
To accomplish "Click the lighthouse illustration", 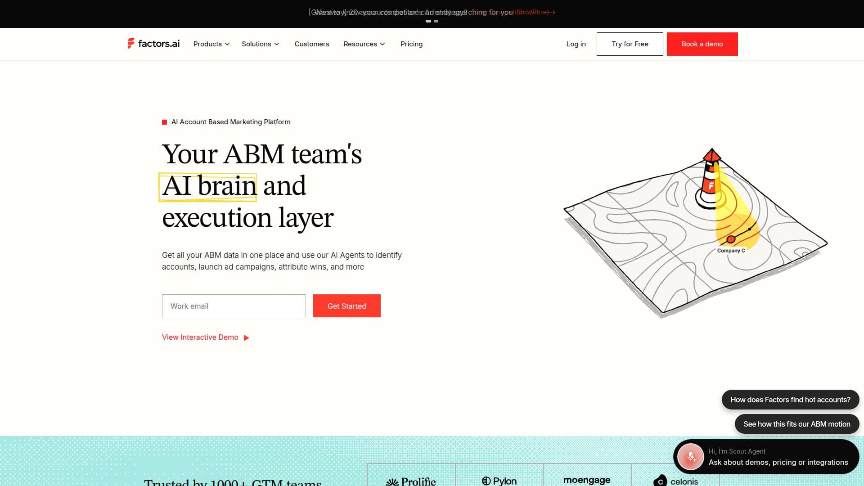I will pos(710,179).
